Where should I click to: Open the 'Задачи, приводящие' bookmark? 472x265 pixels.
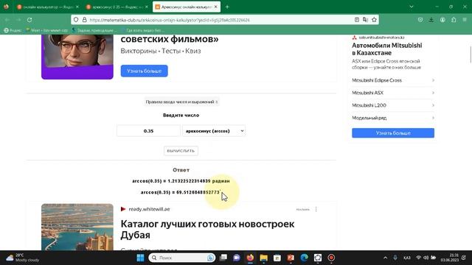click(x=94, y=30)
